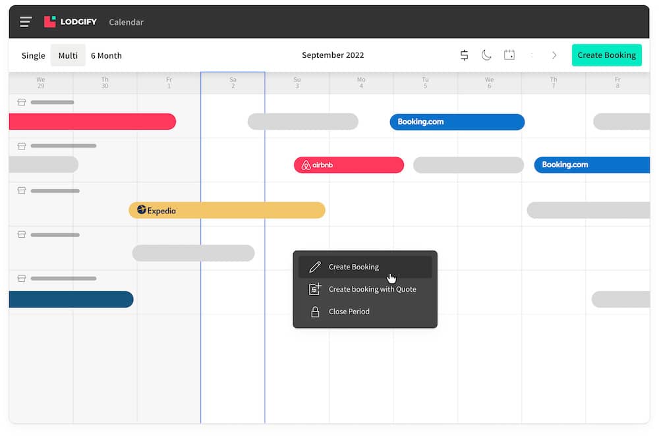
Task: Click the September 2022 label
Action: click(333, 55)
